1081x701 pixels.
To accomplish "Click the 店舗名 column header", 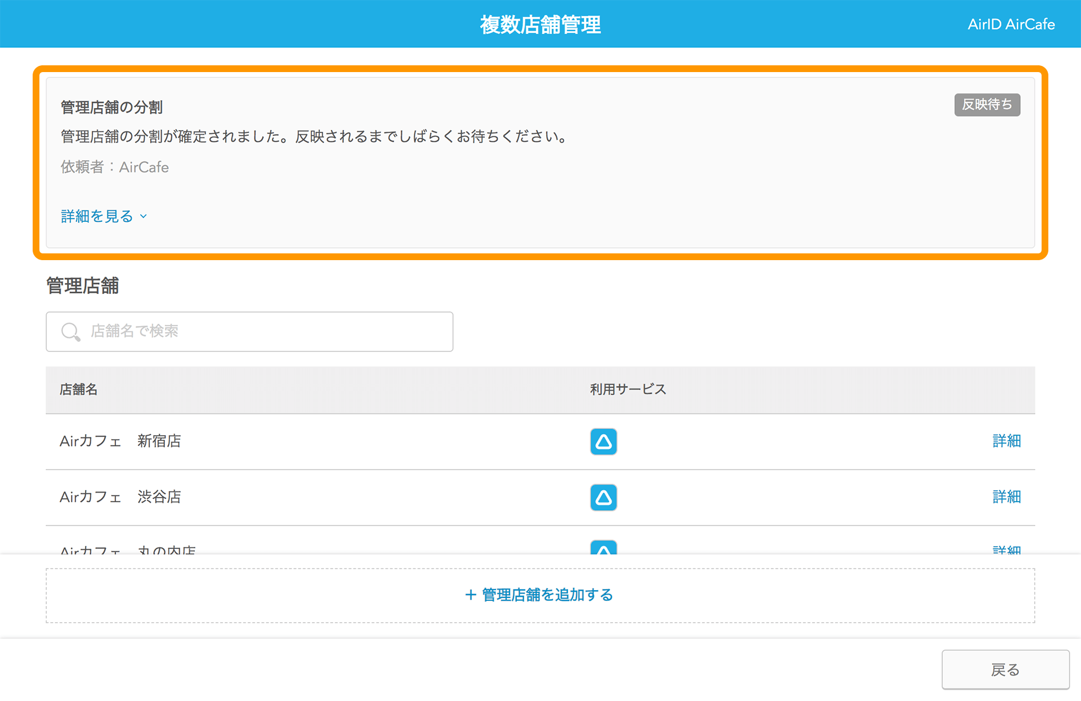I will [79, 390].
